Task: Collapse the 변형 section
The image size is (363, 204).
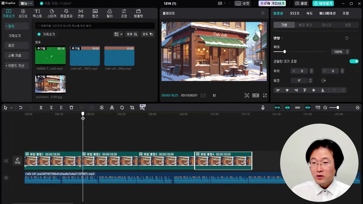Action: click(x=282, y=38)
